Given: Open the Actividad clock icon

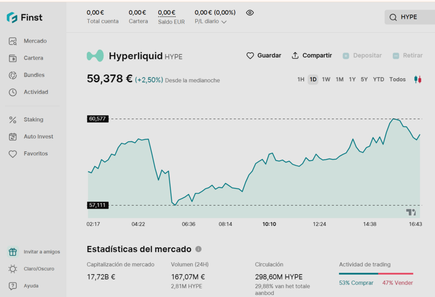Looking at the screenshot, I should (x=13, y=92).
